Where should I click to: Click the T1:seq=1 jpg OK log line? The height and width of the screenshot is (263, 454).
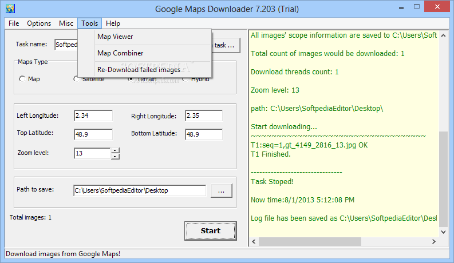click(309, 145)
